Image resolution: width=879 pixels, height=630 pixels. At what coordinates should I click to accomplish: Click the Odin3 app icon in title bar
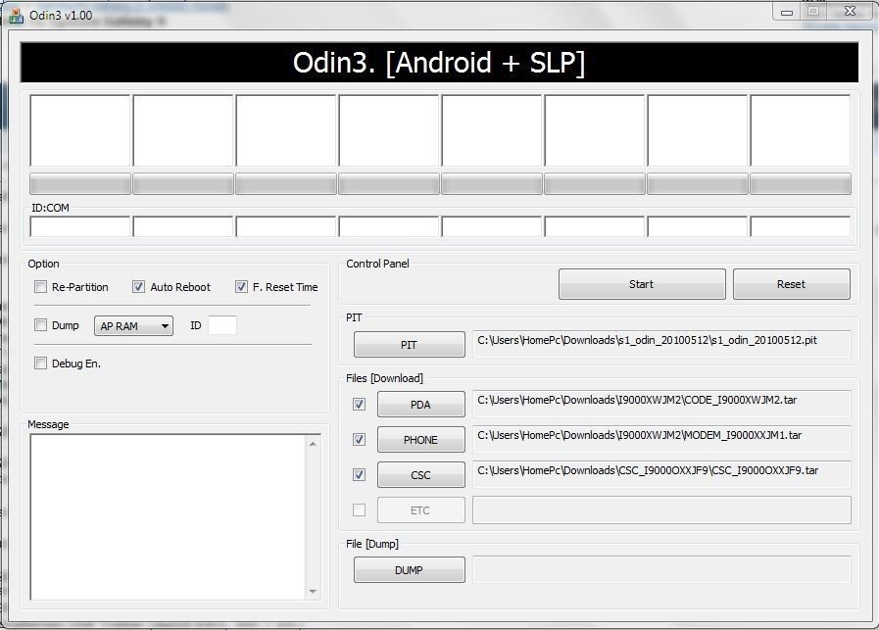click(16, 17)
